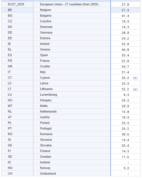Click the SK code for Slovakia

tap(10, 145)
